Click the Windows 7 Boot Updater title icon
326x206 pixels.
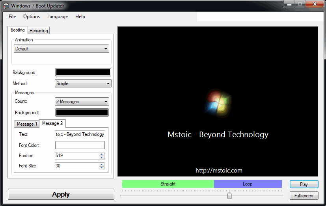pos(6,6)
